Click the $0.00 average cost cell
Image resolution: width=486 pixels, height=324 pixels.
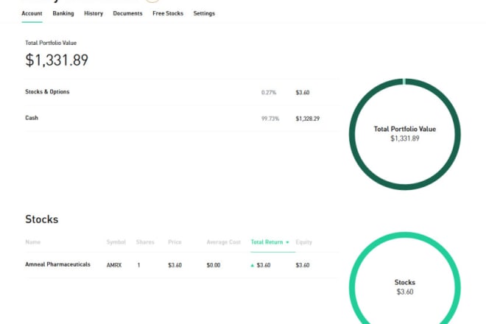[214, 265]
